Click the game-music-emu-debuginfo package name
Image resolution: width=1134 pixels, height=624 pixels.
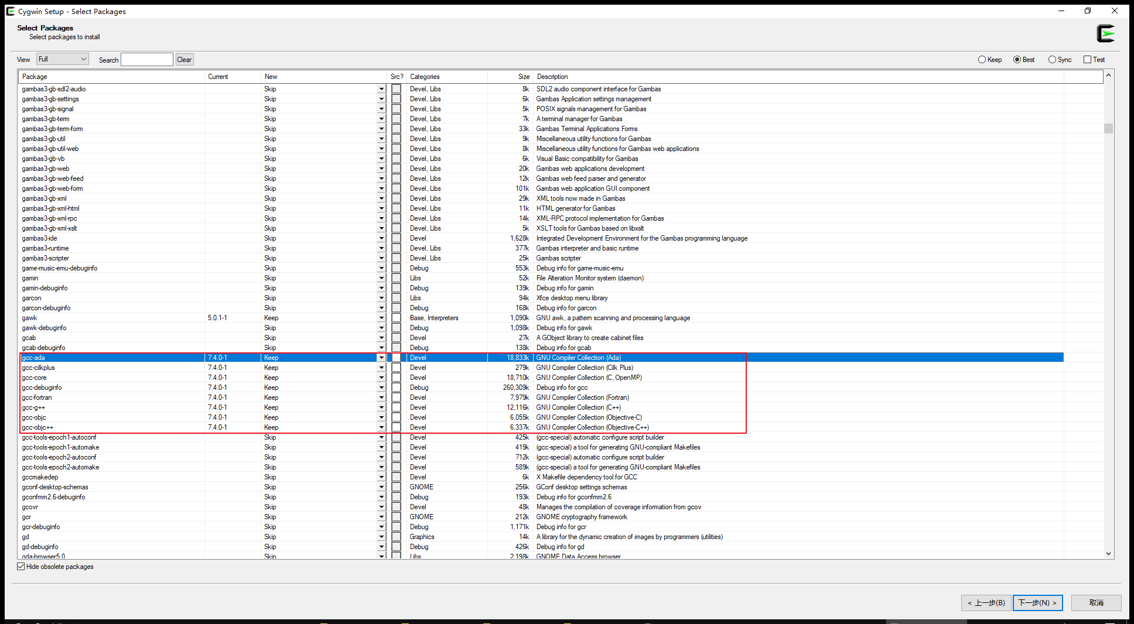(60, 268)
